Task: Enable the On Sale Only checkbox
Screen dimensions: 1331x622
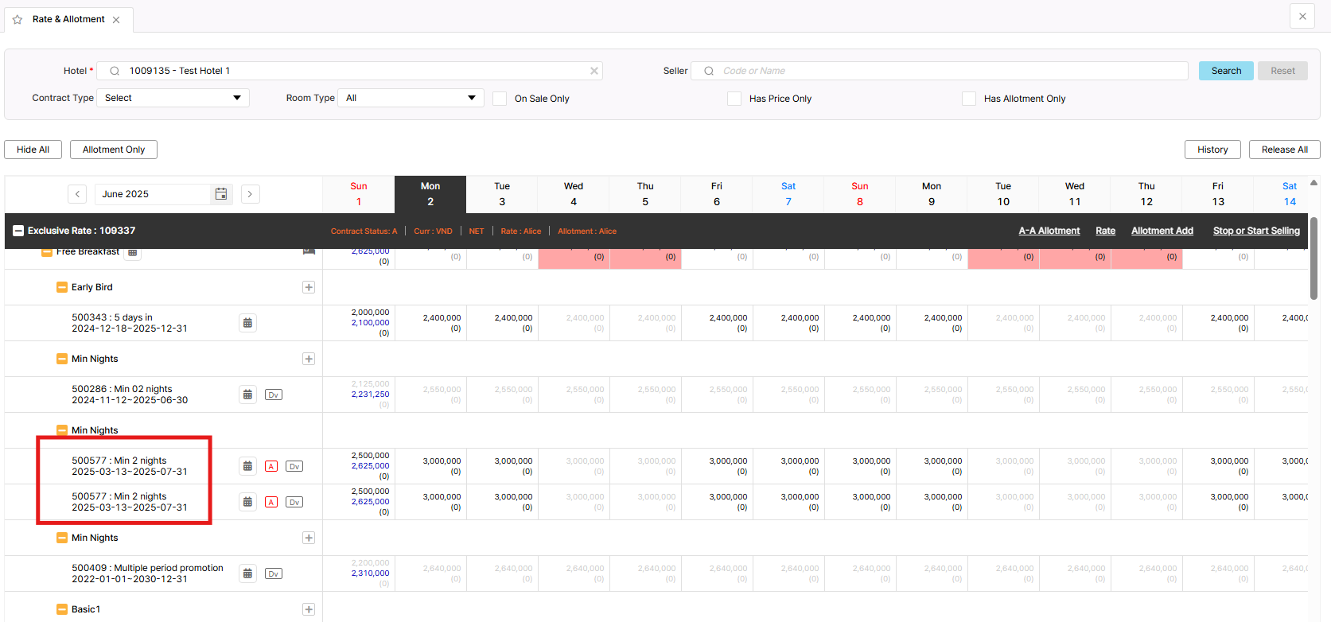Action: click(x=500, y=99)
